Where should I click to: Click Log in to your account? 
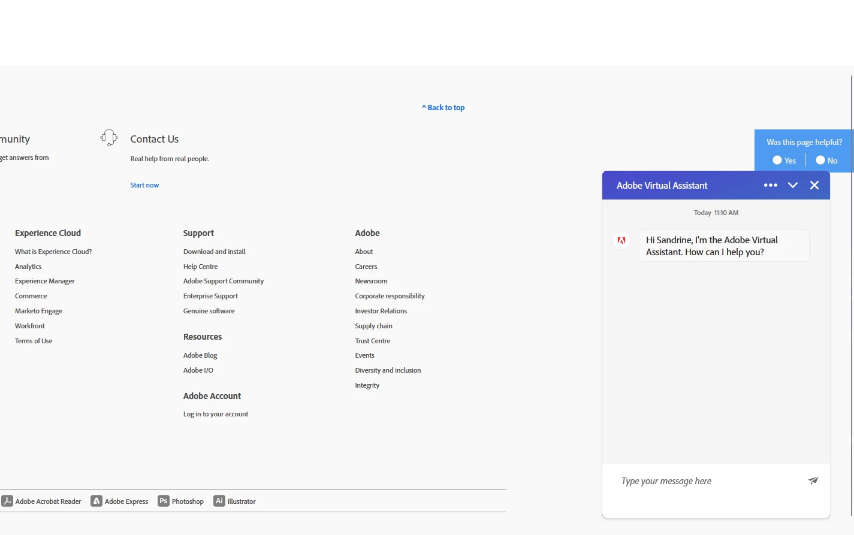point(216,414)
